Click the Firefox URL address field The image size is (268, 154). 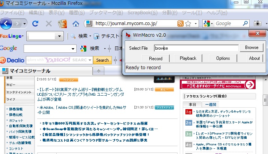click(x=135, y=24)
